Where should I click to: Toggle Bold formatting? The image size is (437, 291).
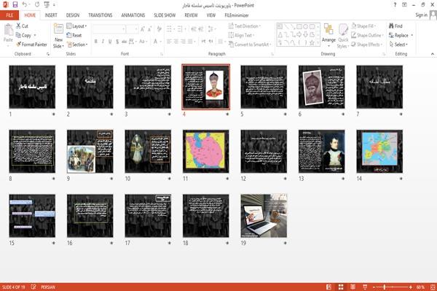tap(96, 42)
